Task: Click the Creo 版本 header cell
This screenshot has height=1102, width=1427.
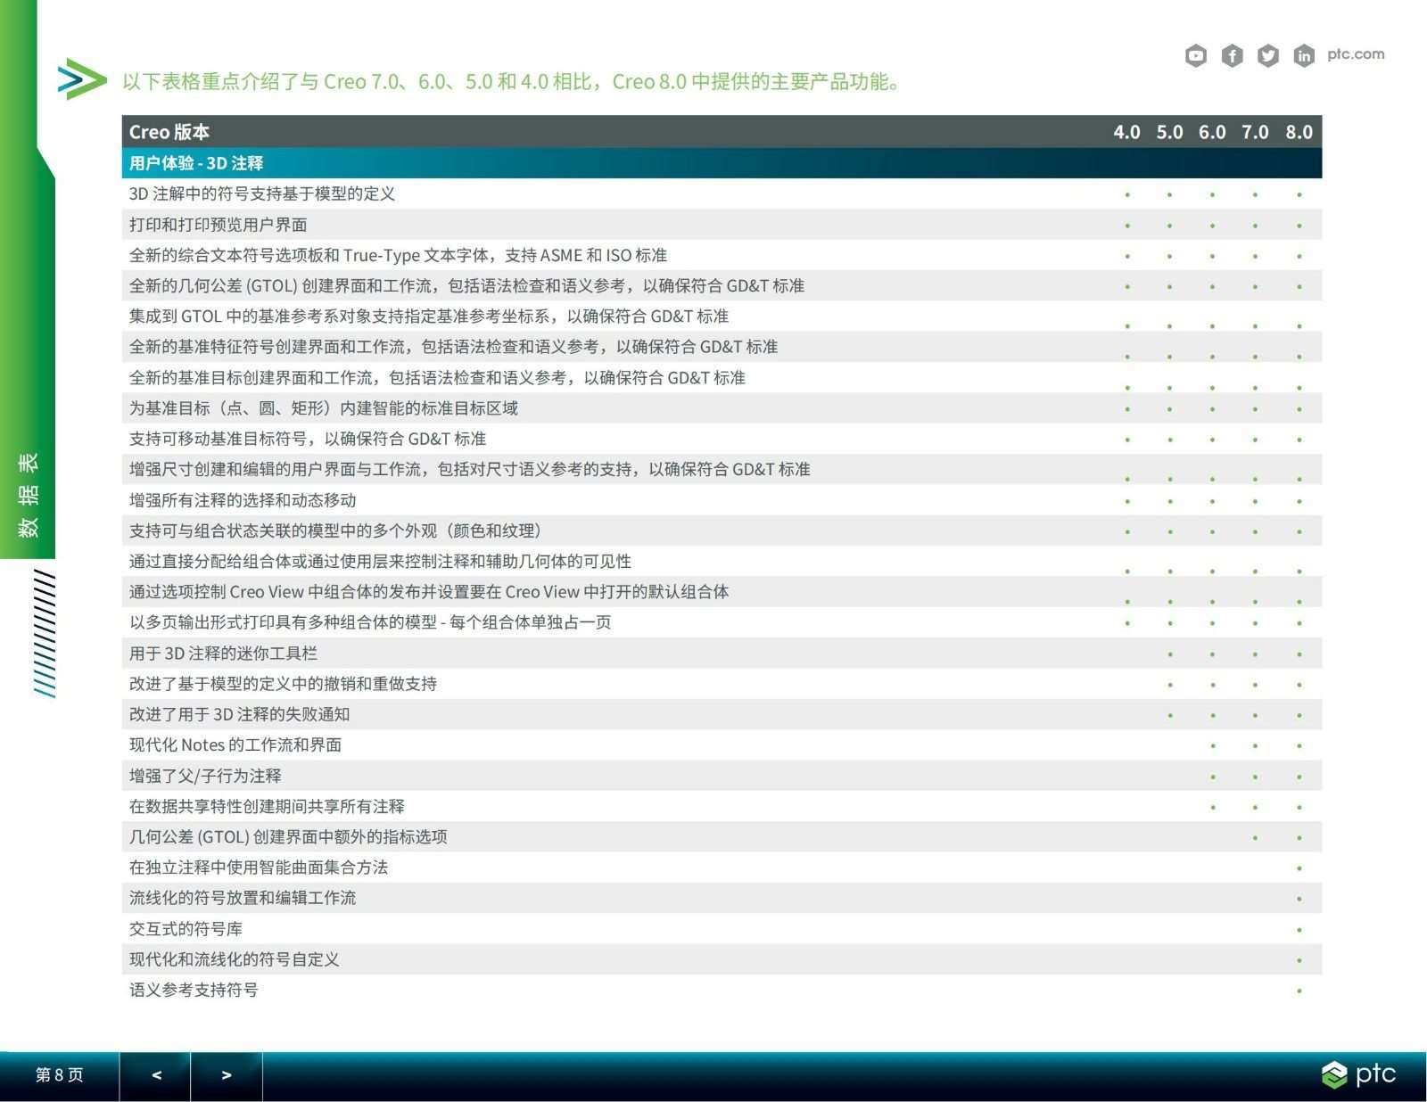Action: [x=169, y=132]
